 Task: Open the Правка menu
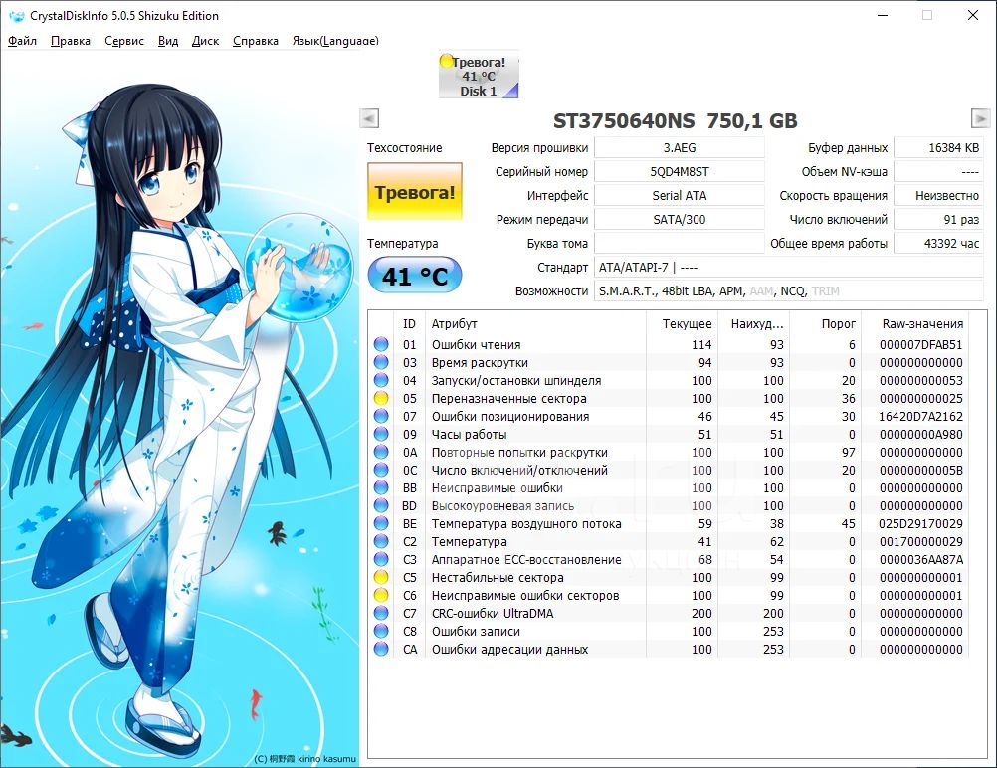(70, 41)
